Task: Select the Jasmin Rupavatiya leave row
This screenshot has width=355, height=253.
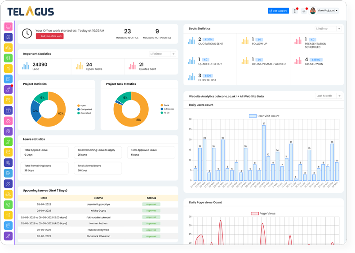Action: point(98,205)
